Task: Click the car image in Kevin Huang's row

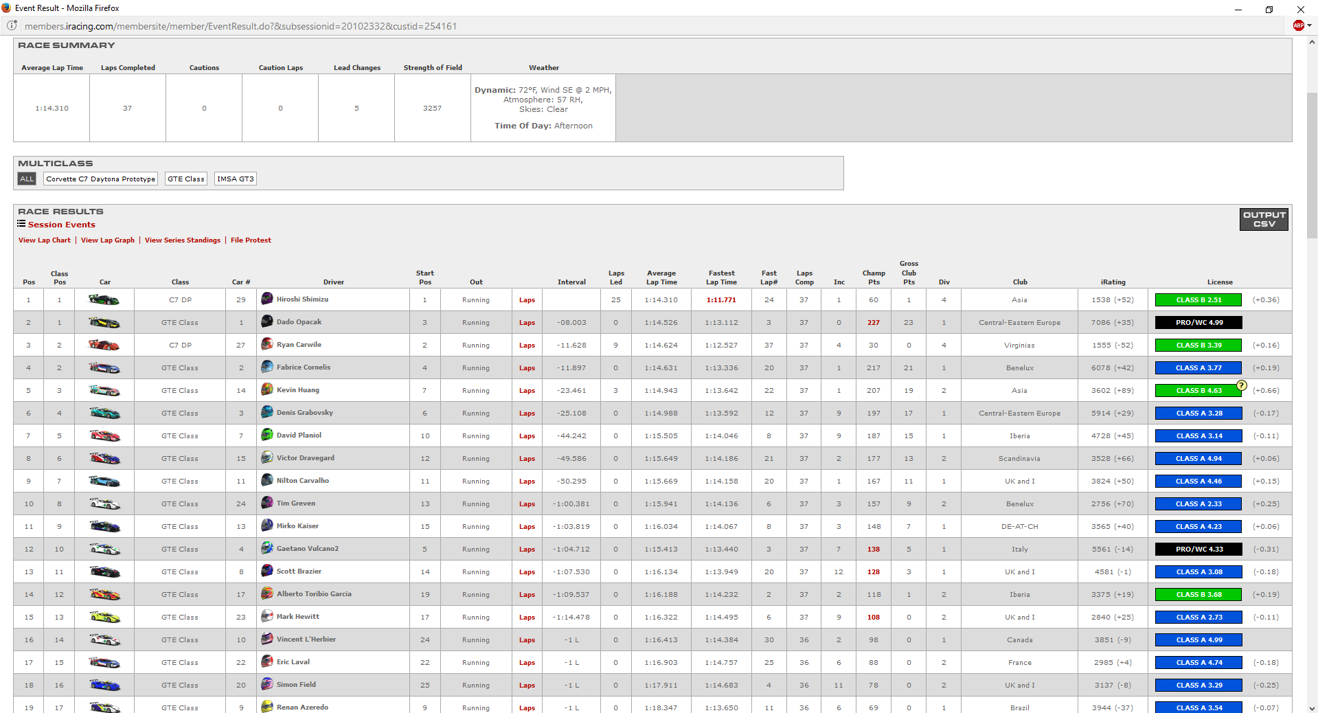Action: (x=104, y=390)
